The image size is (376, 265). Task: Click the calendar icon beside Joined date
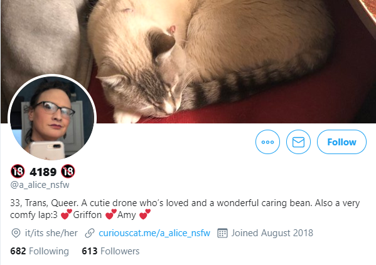tap(222, 233)
